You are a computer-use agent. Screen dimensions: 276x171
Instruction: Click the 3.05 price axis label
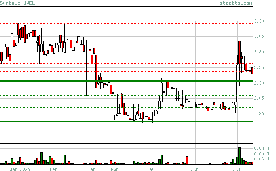[259, 36]
